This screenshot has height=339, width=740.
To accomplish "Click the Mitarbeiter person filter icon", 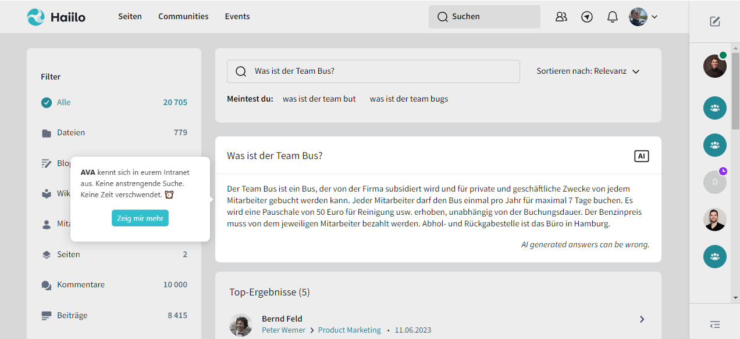I will [x=47, y=224].
